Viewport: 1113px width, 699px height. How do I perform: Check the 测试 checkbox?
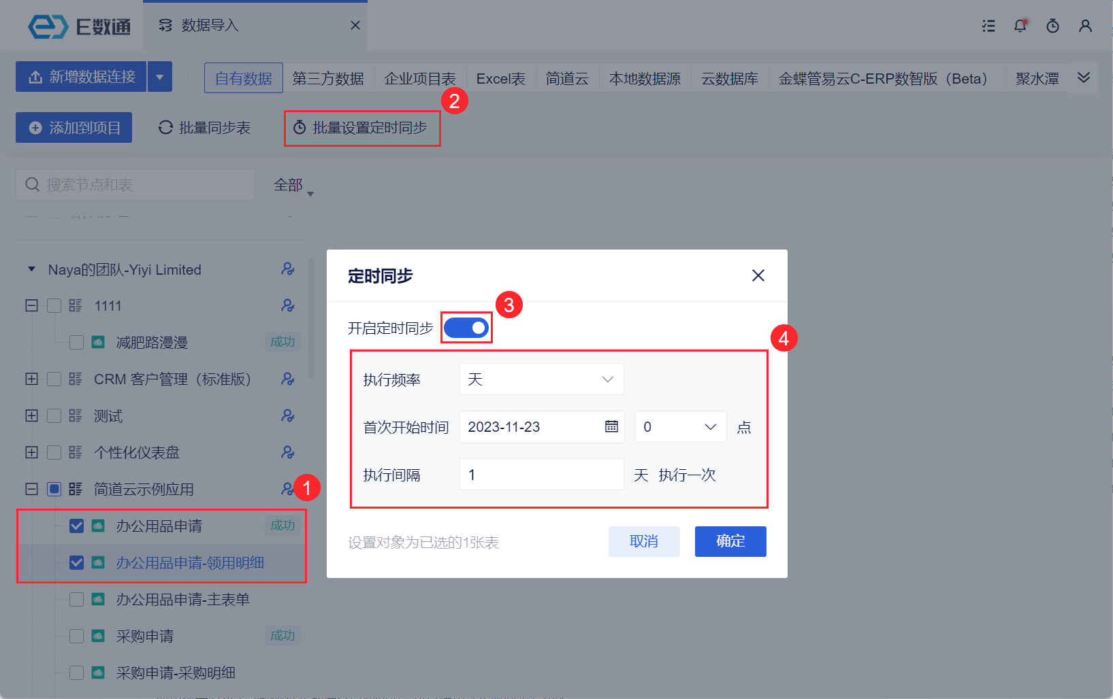coord(54,415)
